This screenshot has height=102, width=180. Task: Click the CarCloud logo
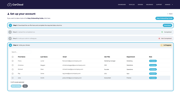[x=15, y=5]
